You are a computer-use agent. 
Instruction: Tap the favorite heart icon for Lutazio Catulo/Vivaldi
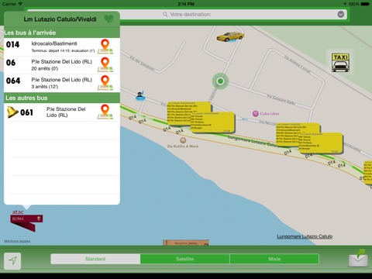[108, 19]
